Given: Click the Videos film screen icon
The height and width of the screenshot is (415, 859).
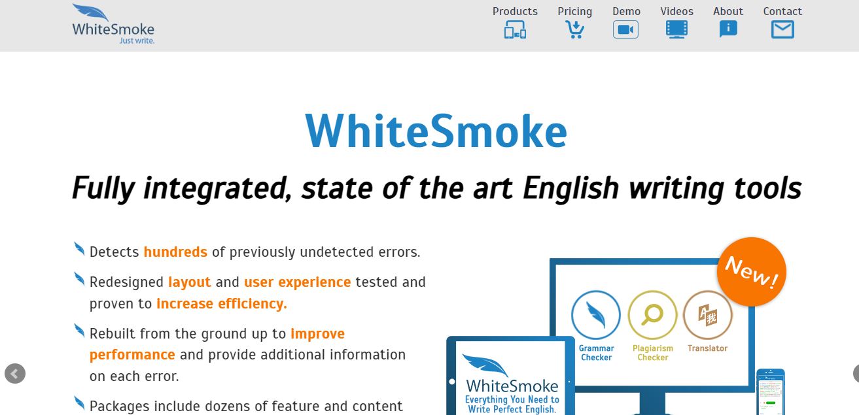Looking at the screenshot, I should (x=676, y=29).
